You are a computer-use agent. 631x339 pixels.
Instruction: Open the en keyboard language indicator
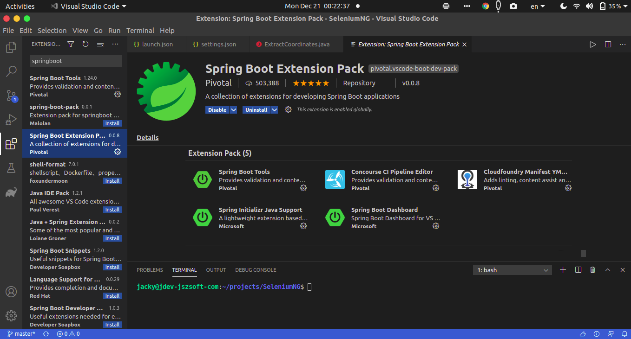click(x=538, y=6)
